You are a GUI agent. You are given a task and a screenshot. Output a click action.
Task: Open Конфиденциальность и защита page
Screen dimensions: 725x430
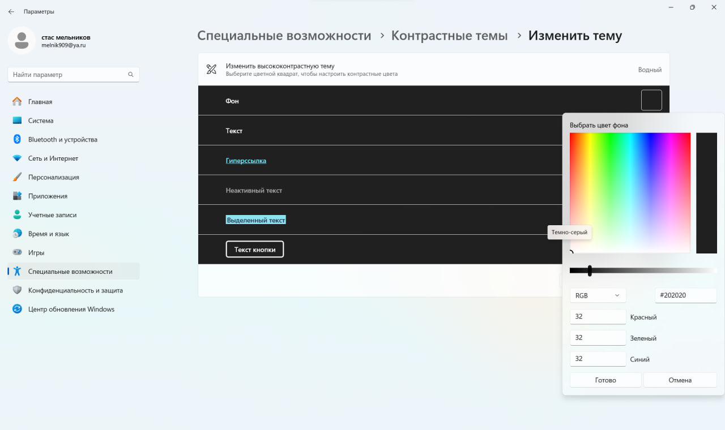point(74,290)
